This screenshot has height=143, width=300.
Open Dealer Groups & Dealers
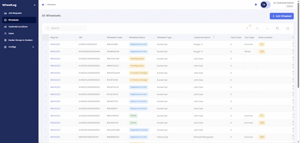pyautogui.click(x=19, y=40)
